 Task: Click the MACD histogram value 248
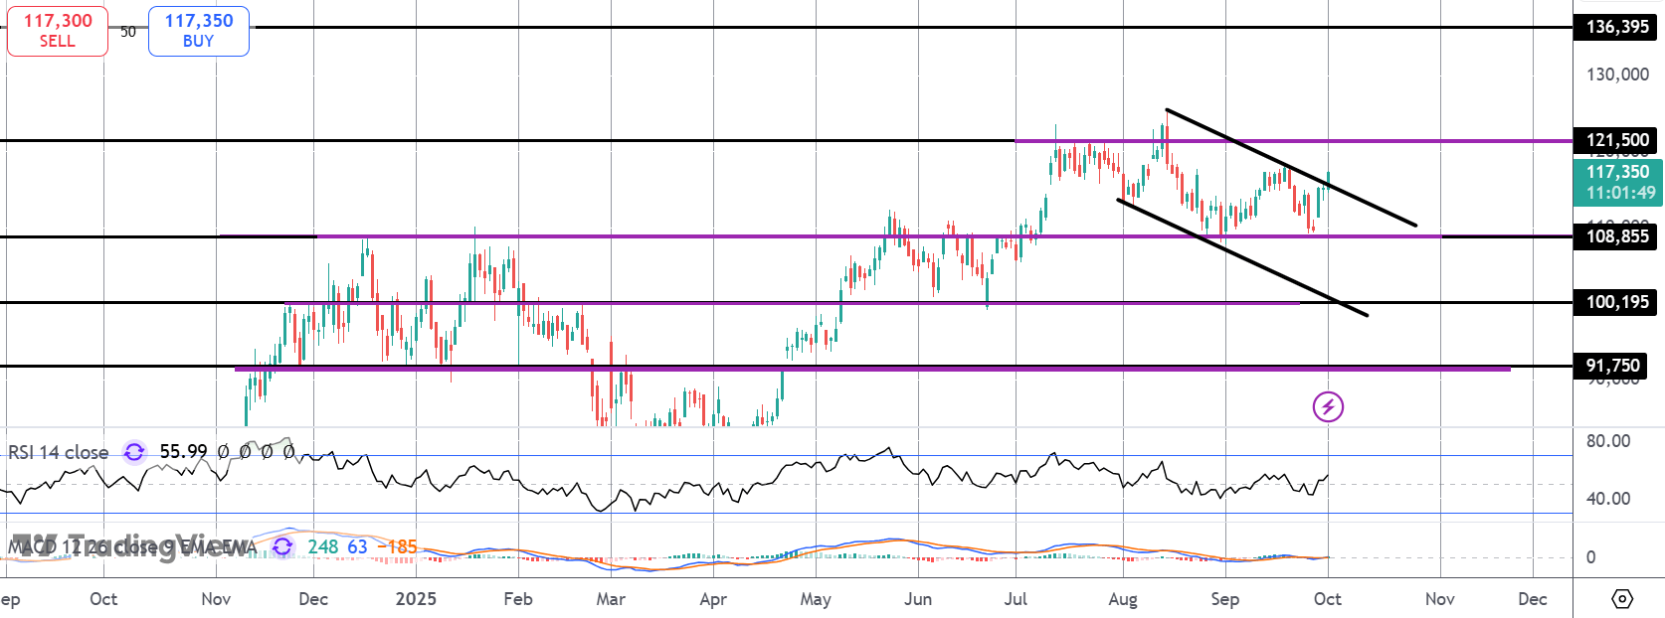[x=322, y=546]
